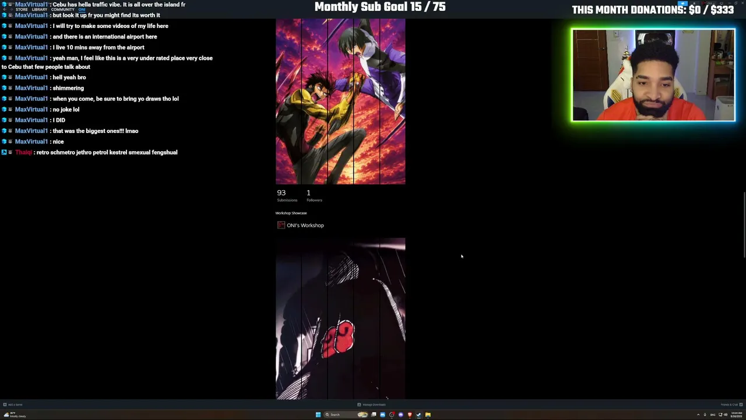Click 'I live 10 mins away' chat message
The width and height of the screenshot is (746, 420).
pyautogui.click(x=98, y=47)
